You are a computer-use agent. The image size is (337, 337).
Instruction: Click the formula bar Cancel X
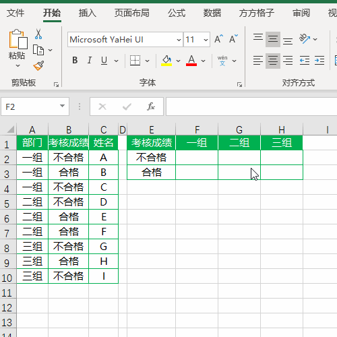tap(102, 106)
